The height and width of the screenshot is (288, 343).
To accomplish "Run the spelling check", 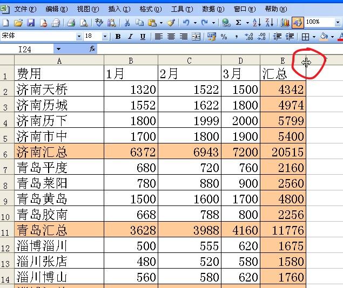I will click(x=99, y=23).
